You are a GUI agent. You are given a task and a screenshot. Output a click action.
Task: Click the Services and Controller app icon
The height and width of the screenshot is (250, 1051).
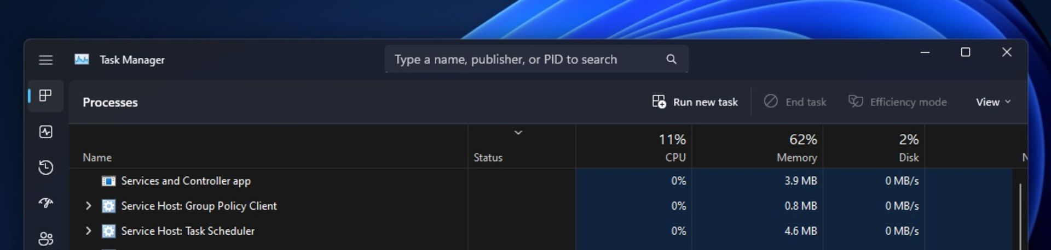click(109, 181)
